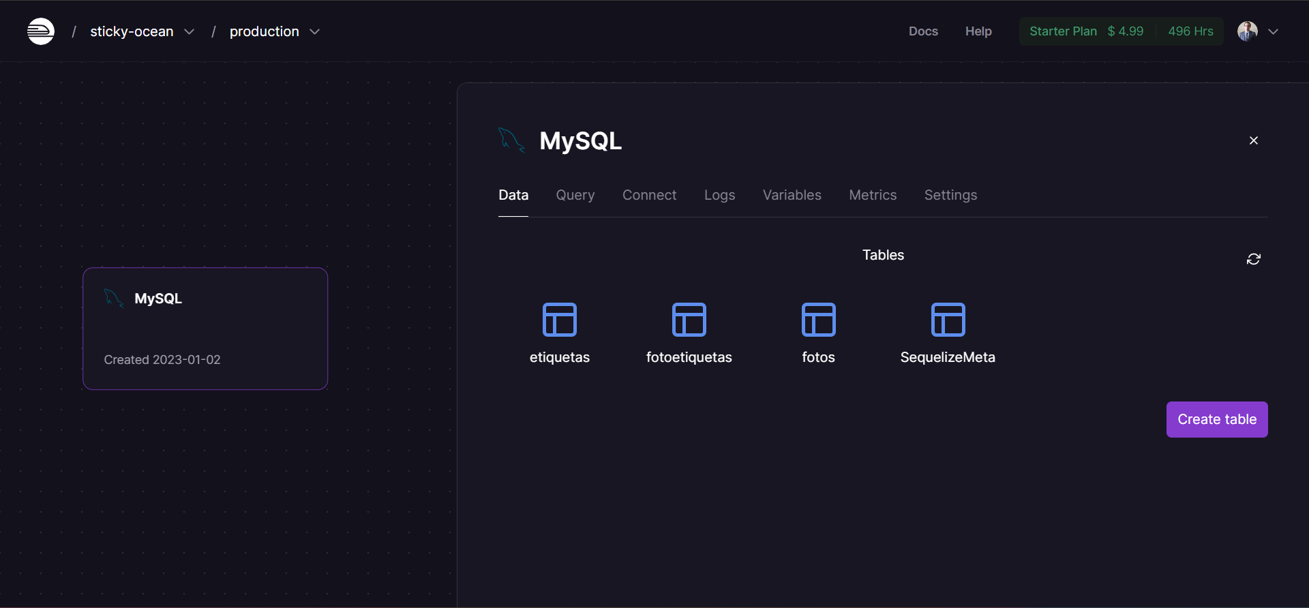Click the Create table button
Image resolution: width=1309 pixels, height=608 pixels.
[x=1217, y=419]
